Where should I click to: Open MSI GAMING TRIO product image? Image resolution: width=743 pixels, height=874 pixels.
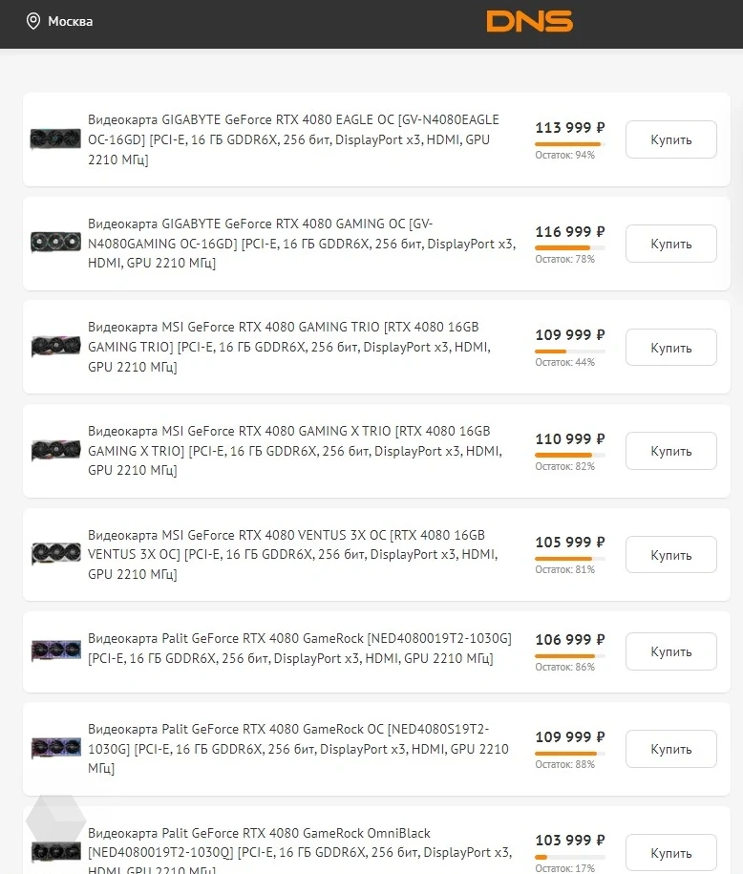click(x=55, y=346)
